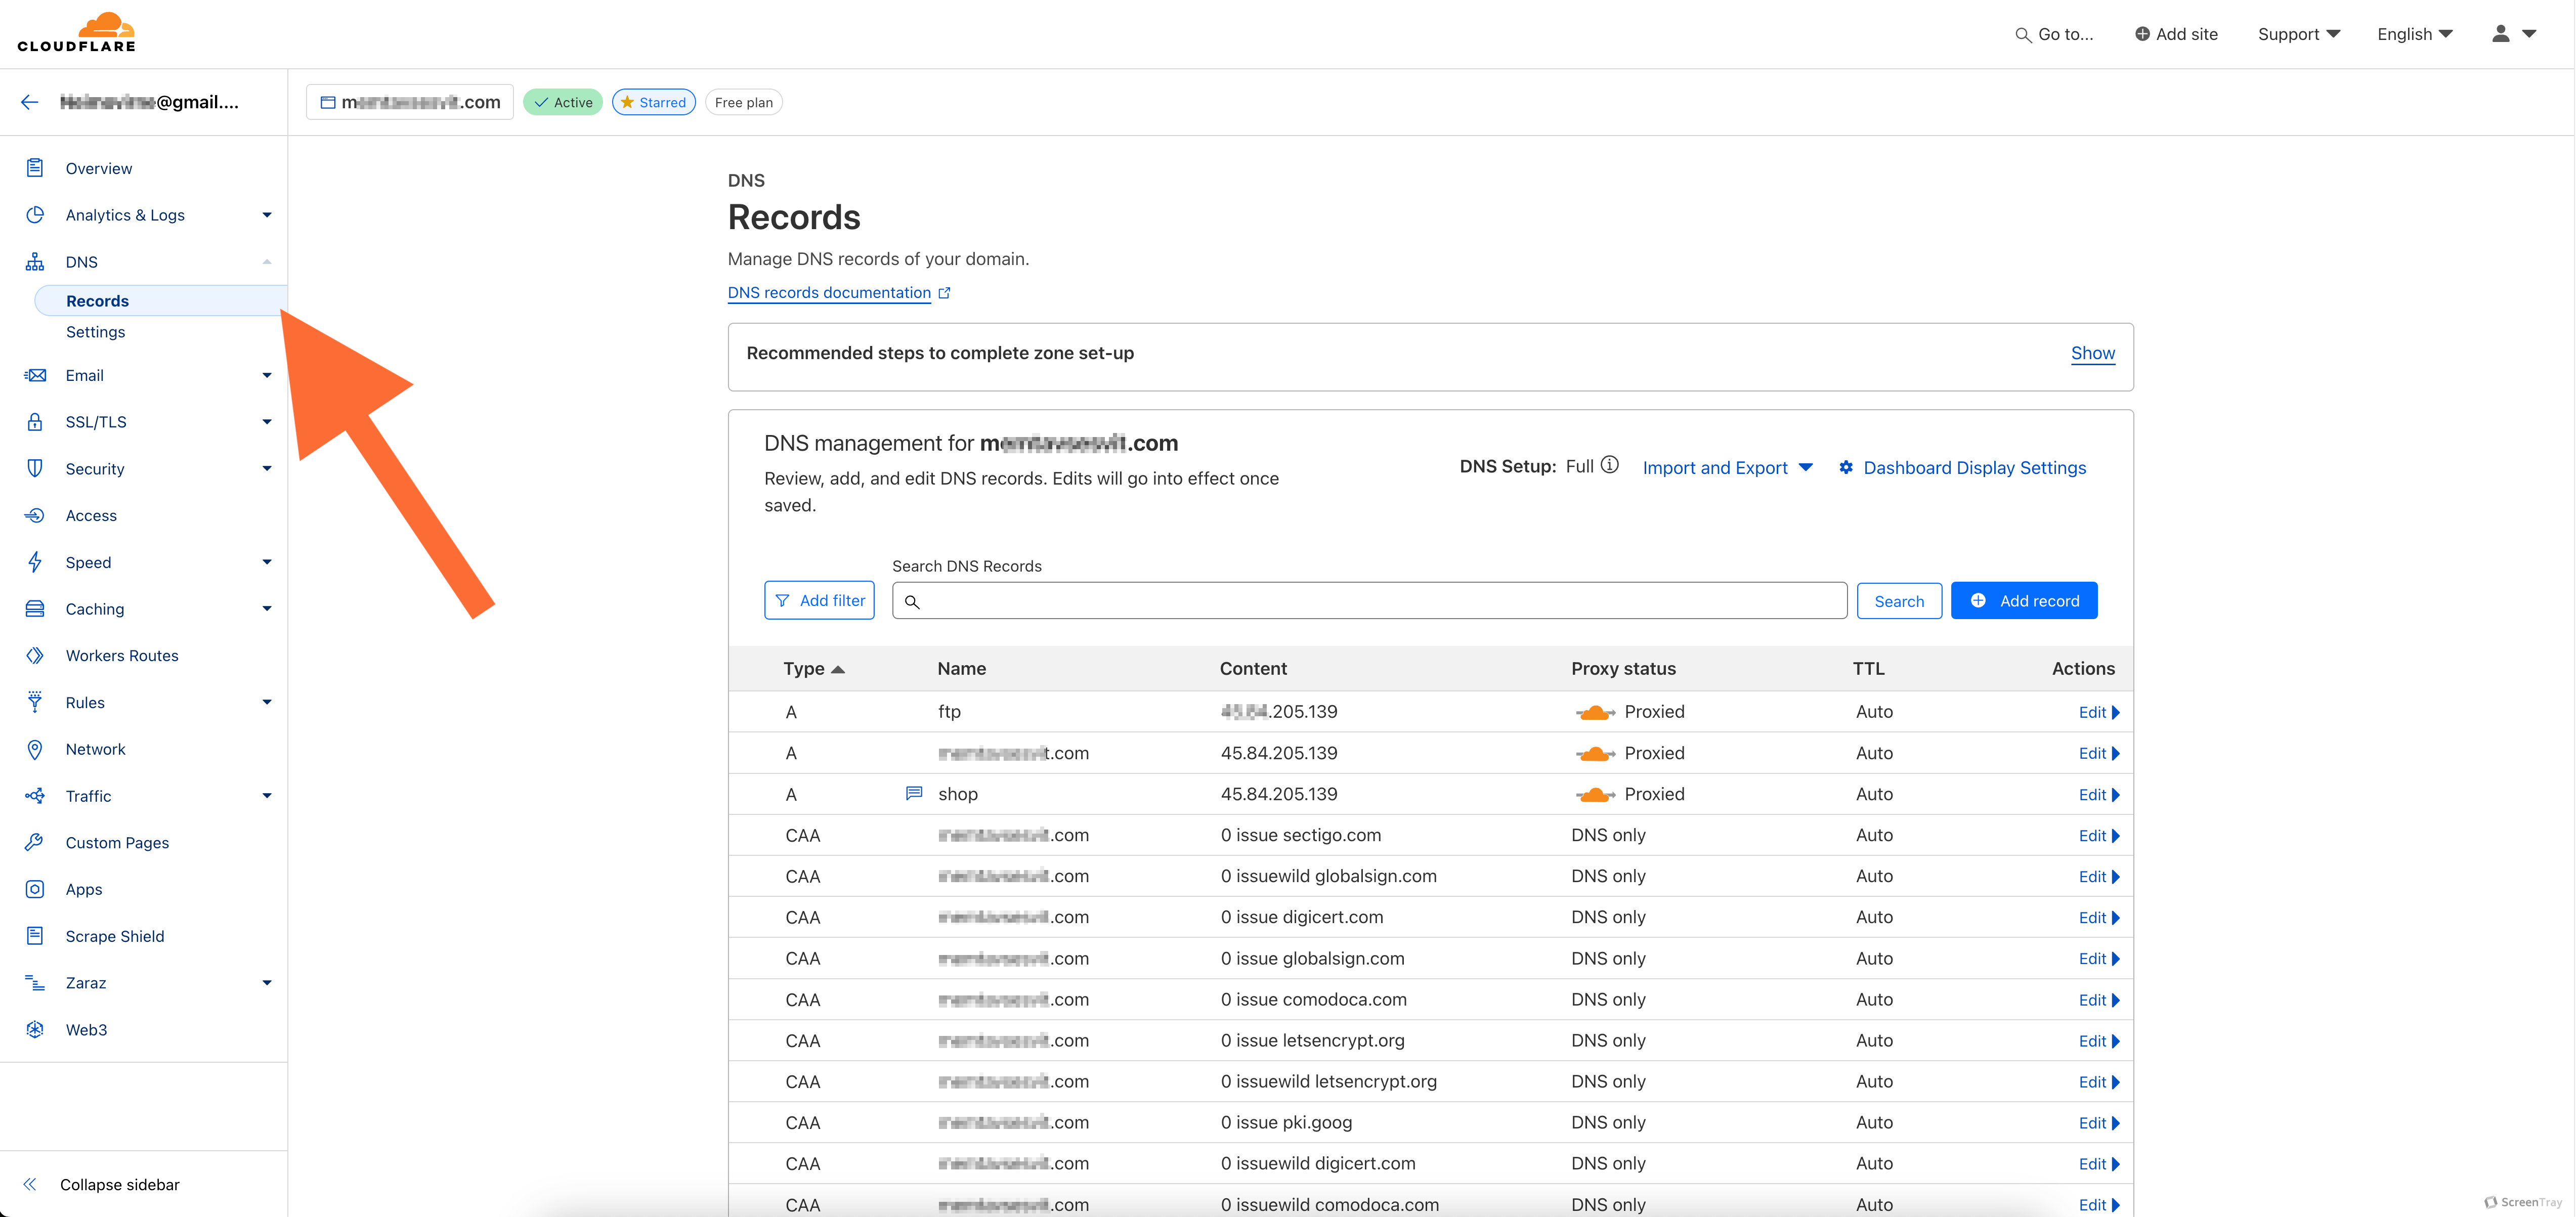Image resolution: width=2576 pixels, height=1217 pixels.
Task: Click the Apps icon in sidebar
Action: (x=35, y=889)
